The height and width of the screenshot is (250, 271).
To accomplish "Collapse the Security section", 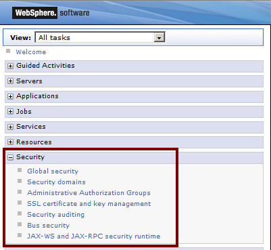I will coord(10,157).
